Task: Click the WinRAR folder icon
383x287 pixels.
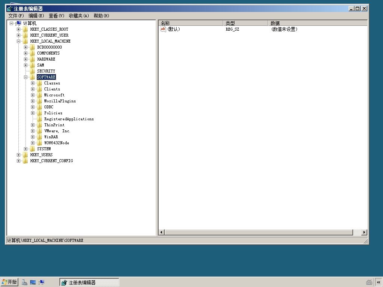Action: [x=40, y=137]
